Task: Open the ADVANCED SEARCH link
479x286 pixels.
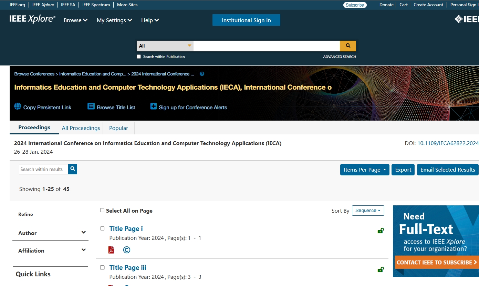Action: (340, 57)
